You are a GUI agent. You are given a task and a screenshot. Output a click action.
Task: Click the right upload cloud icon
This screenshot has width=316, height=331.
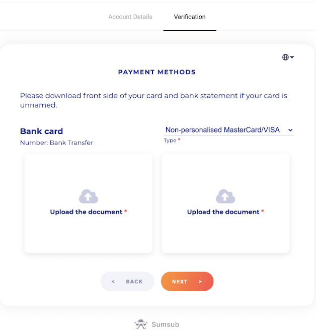point(225,196)
